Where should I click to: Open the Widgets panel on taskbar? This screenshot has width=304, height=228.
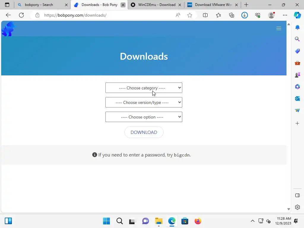pos(8,221)
